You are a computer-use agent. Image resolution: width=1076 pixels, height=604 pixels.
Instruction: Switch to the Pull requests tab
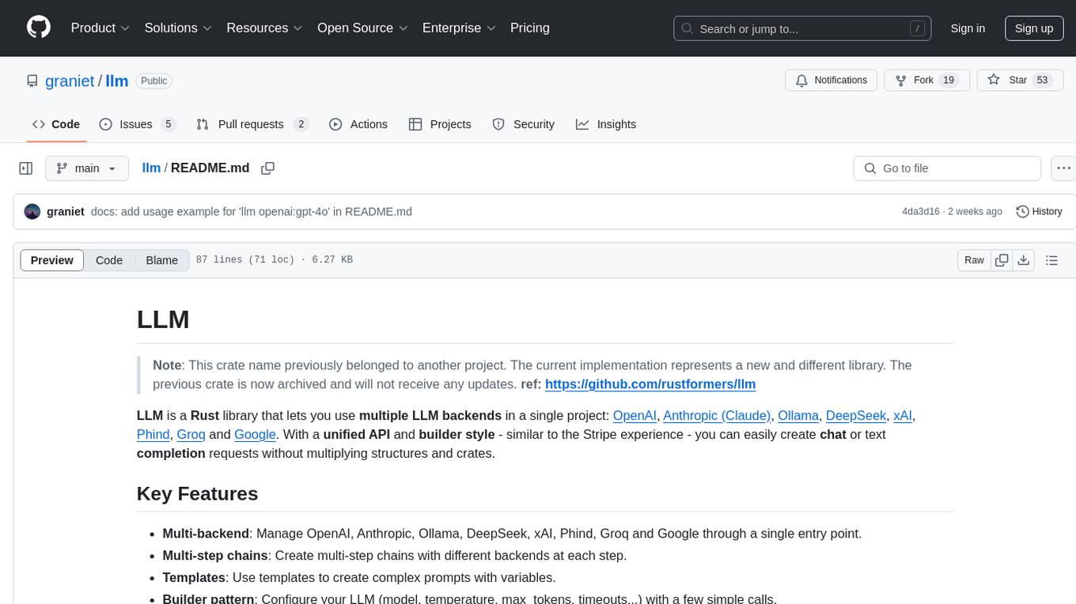tap(252, 124)
